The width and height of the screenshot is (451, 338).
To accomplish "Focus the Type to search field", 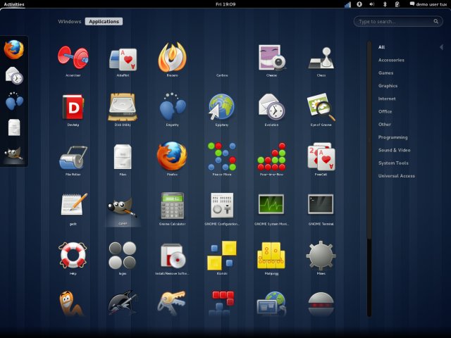I will [x=399, y=22].
